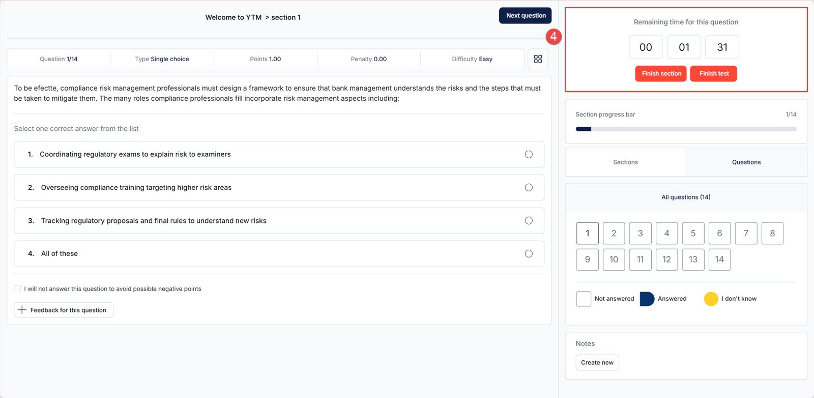Select "Tracking regulatory proposals" answer option
814x398 pixels.
[529, 221]
